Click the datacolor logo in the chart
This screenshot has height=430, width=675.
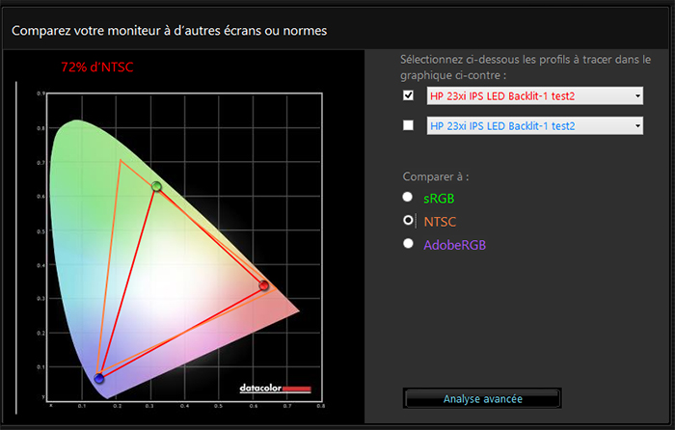pyautogui.click(x=275, y=389)
